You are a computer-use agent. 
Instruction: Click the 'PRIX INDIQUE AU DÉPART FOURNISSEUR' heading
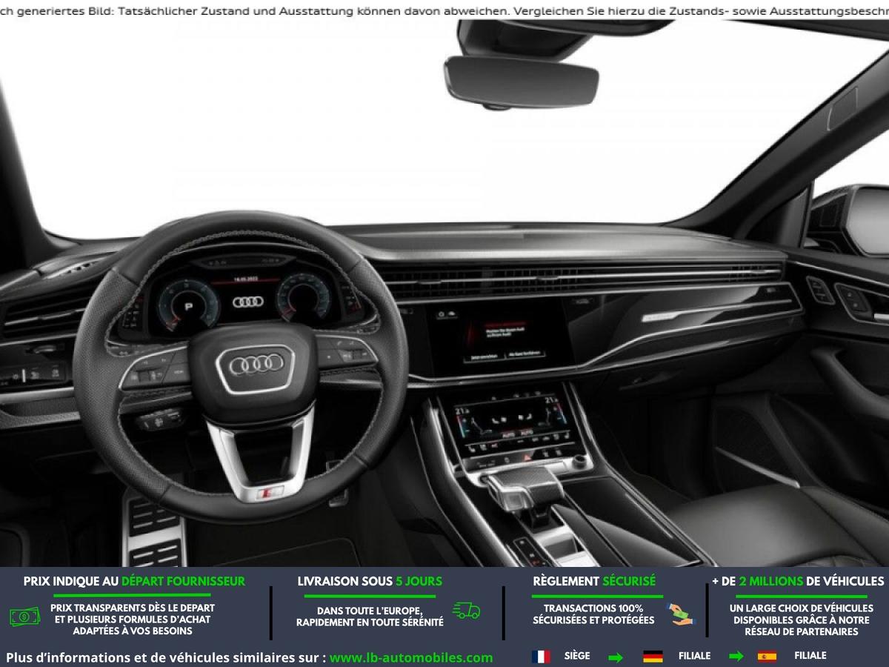(134, 581)
